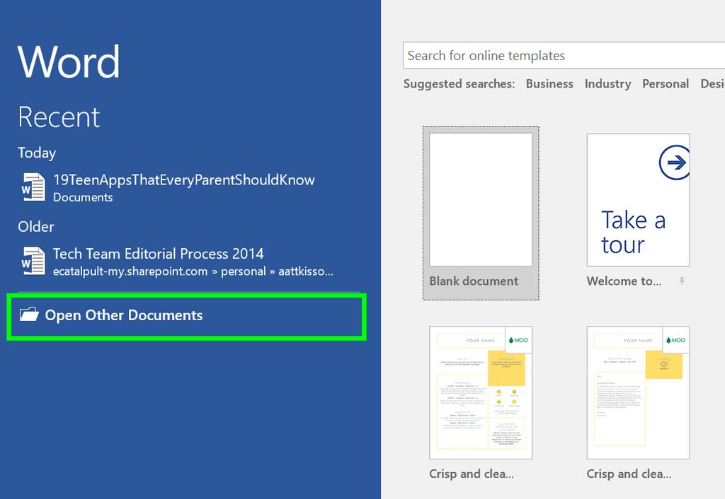The width and height of the screenshot is (725, 499).
Task: Search templates for Business
Action: click(549, 83)
